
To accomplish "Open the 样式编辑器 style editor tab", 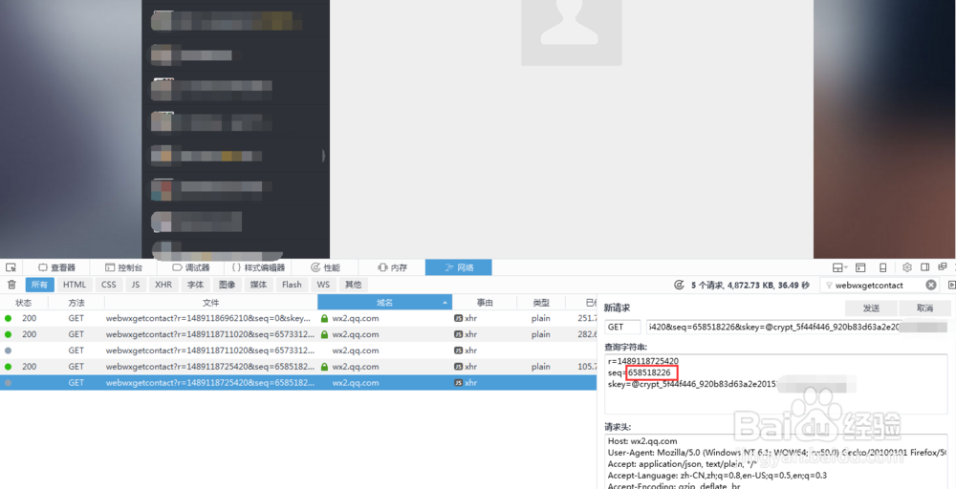I will 258,267.
